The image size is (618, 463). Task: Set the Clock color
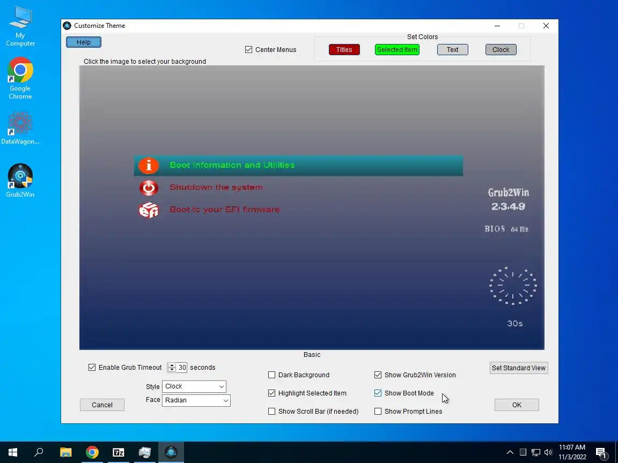501,50
